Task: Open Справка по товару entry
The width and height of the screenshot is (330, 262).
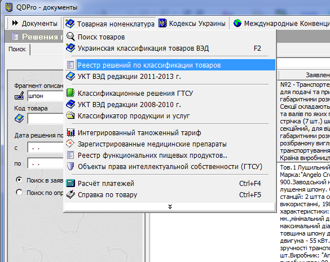Action: pos(170,195)
